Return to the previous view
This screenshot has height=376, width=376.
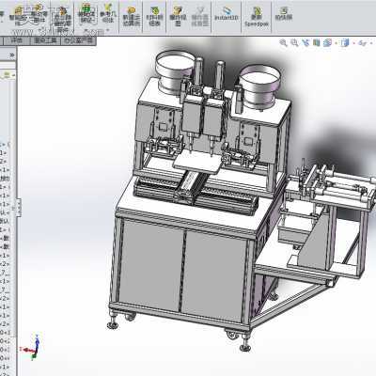(x=305, y=43)
